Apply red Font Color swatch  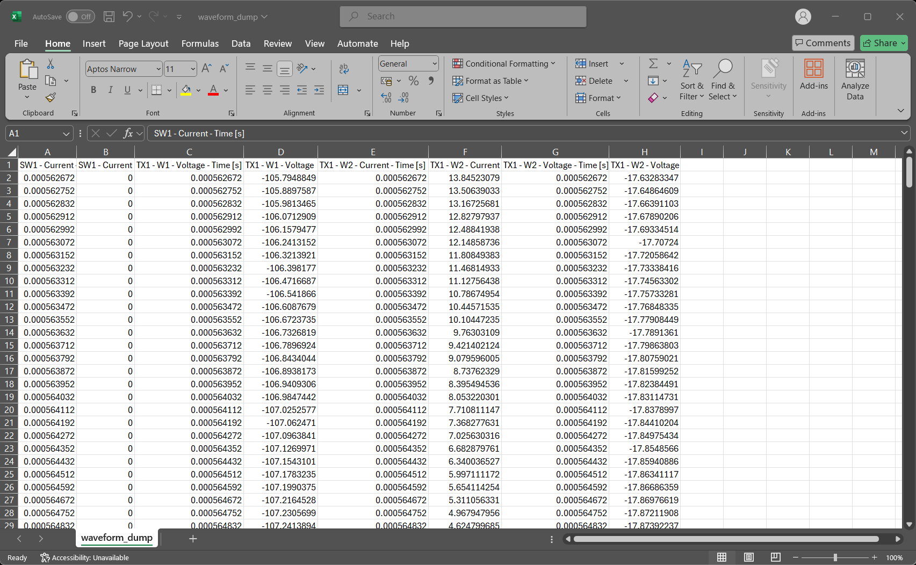pos(213,90)
